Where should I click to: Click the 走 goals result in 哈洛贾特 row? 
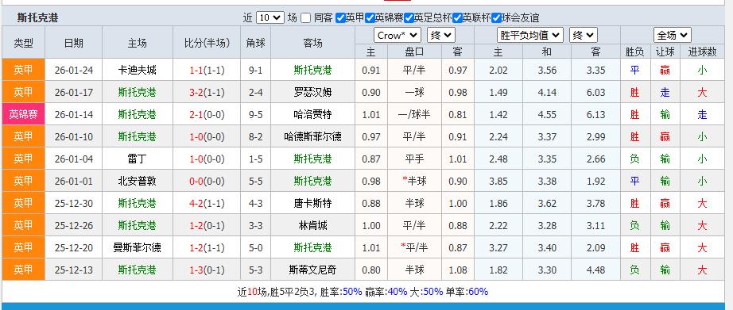coord(702,115)
